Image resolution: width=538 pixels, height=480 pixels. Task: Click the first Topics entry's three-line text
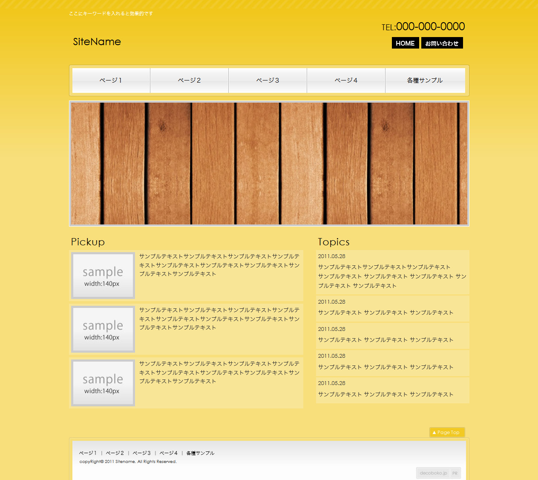392,276
